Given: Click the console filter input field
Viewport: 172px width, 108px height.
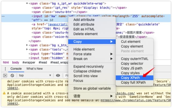Looking at the screenshot, I should point(66,76).
